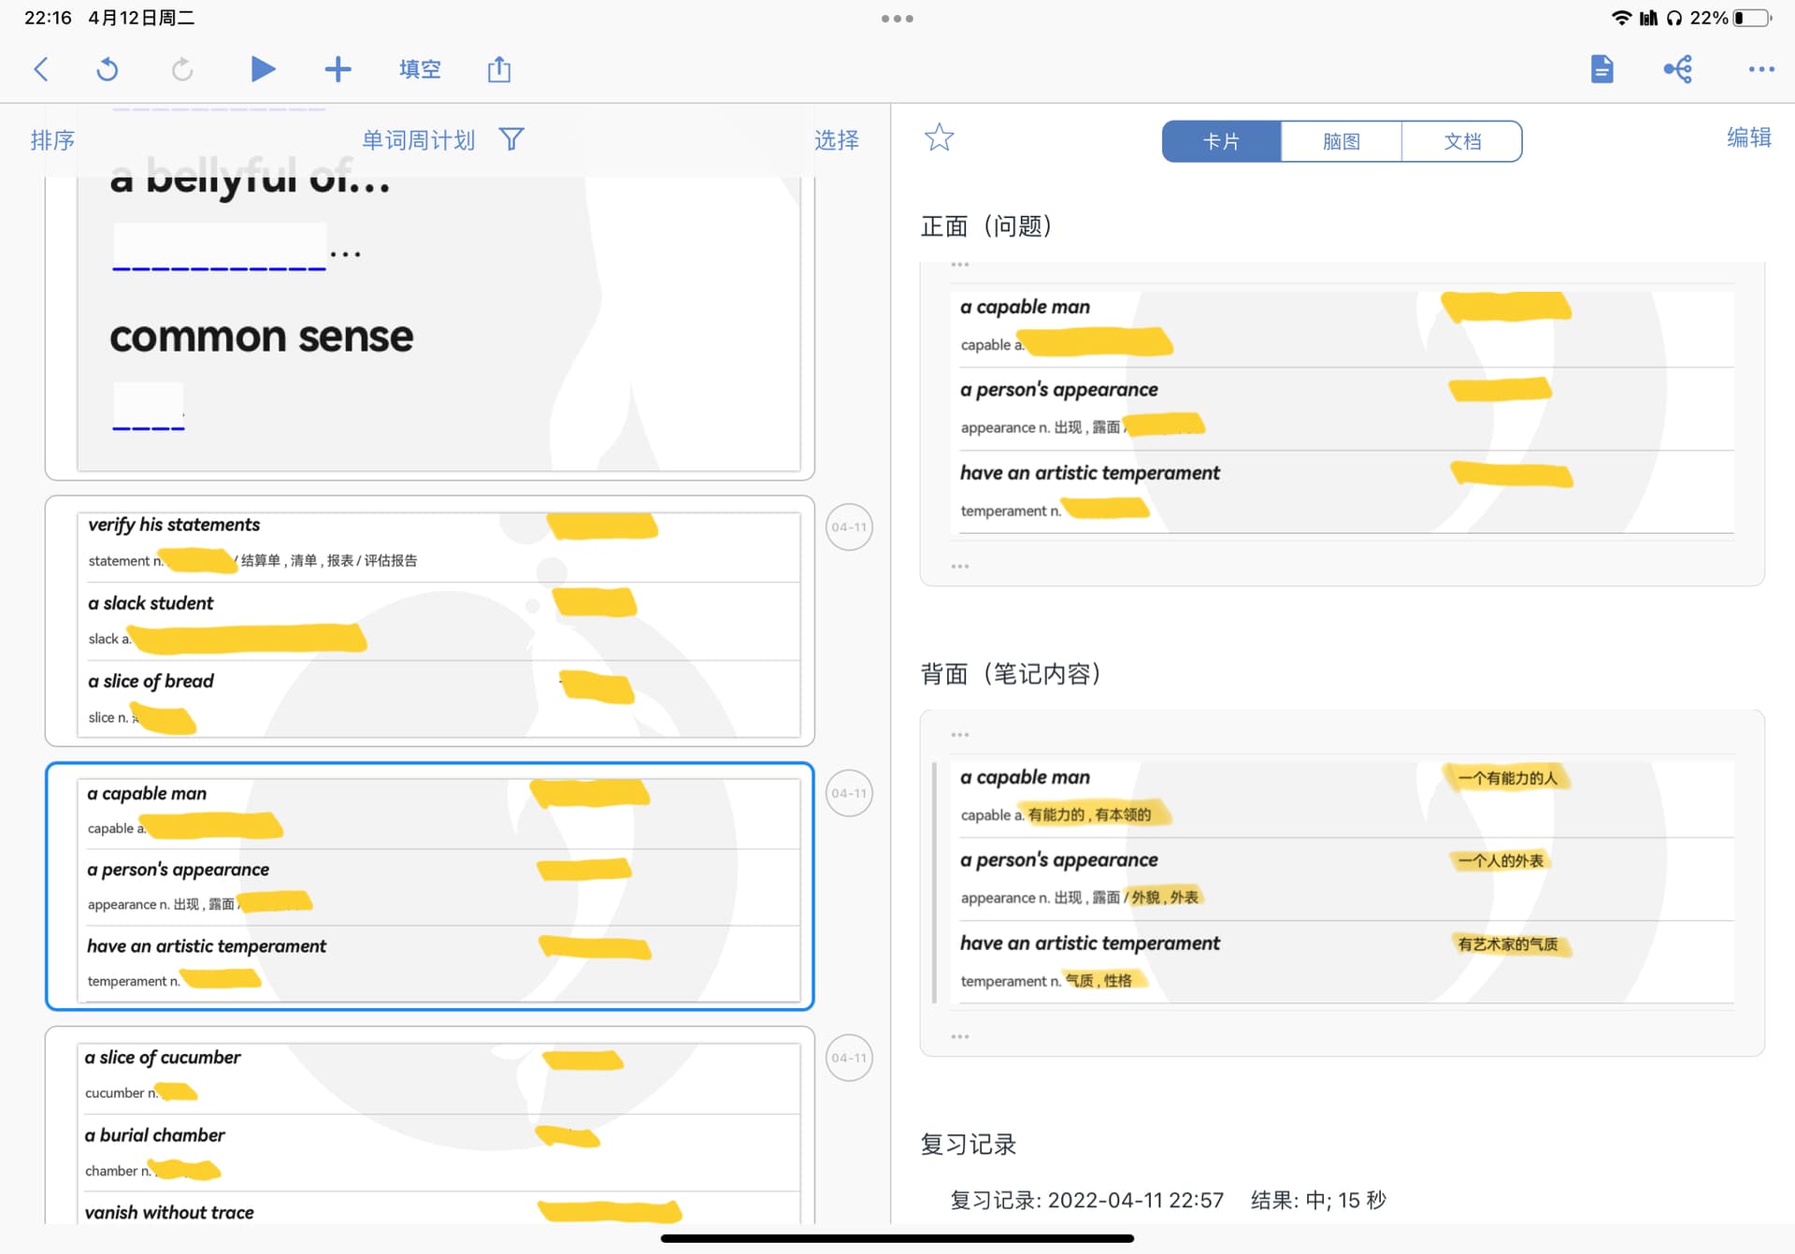Switch to 脑图 tab

(1342, 141)
